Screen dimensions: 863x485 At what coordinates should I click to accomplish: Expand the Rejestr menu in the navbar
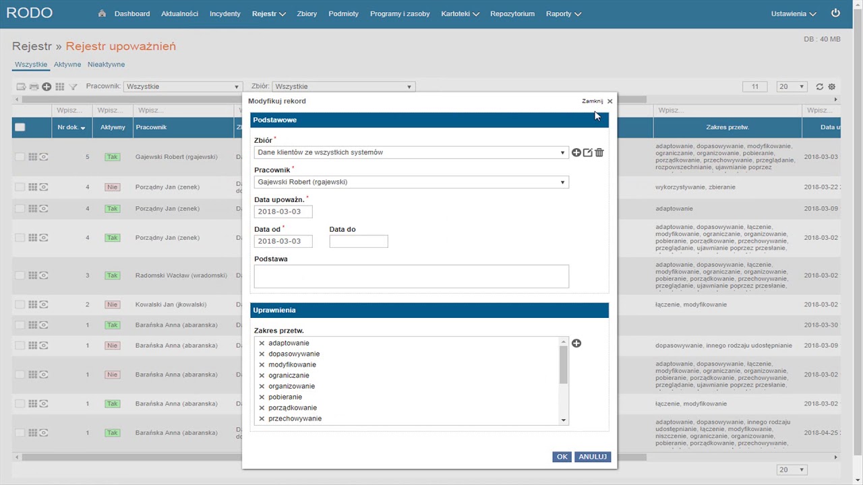[269, 13]
